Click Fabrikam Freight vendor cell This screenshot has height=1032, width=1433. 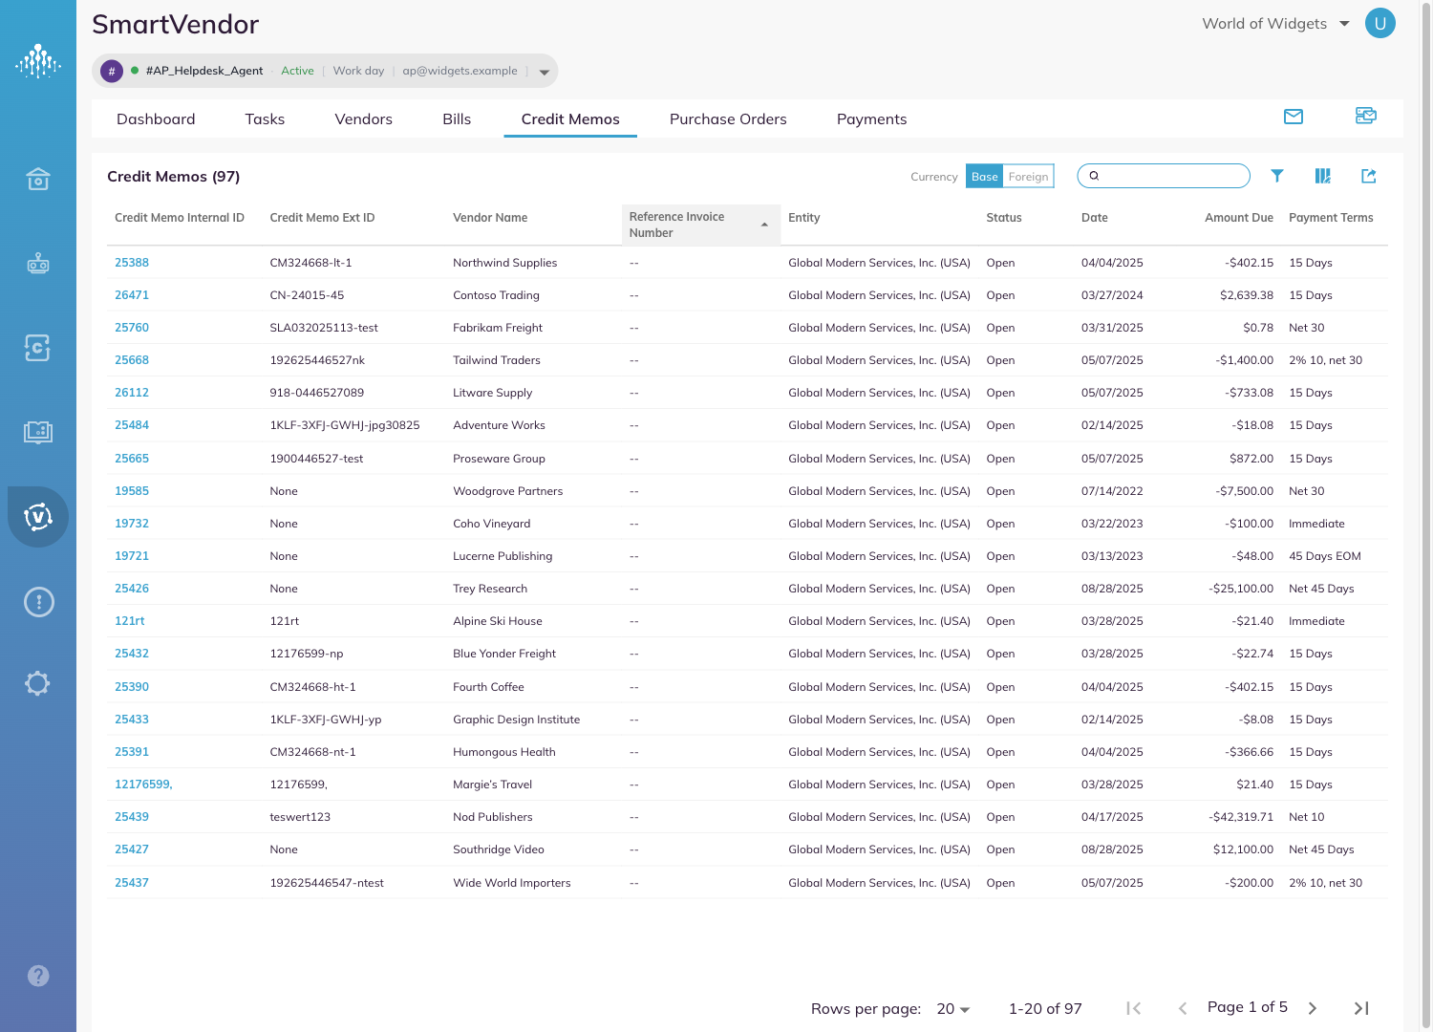pos(498,328)
